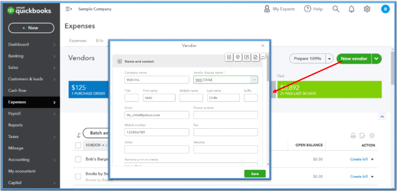Filter by paid last 30 days tile

pos(330,89)
